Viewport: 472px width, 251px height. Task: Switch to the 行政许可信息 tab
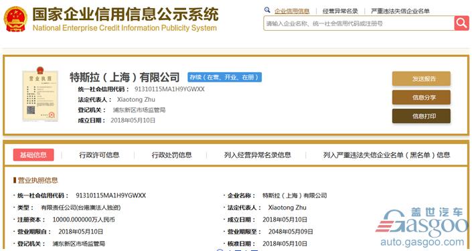[x=99, y=155]
